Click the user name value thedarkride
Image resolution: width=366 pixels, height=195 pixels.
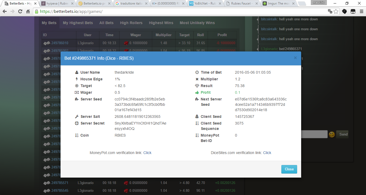[x=124, y=72]
